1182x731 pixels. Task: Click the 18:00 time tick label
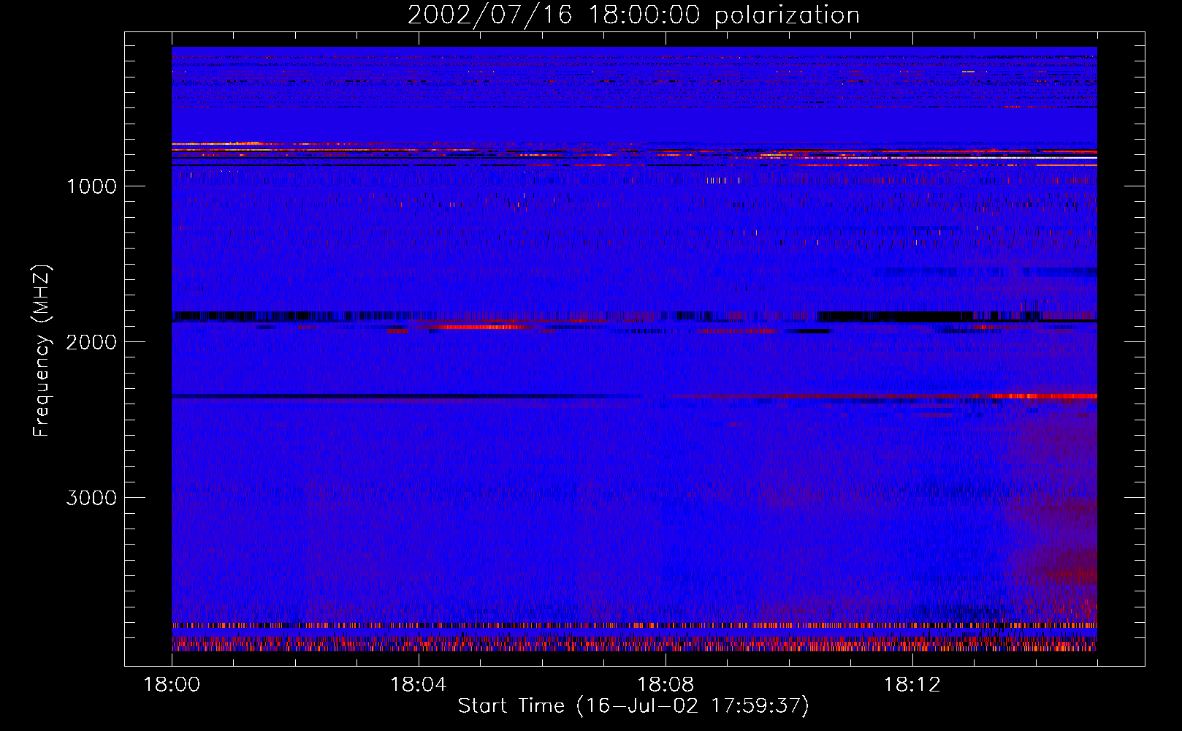coord(172,685)
